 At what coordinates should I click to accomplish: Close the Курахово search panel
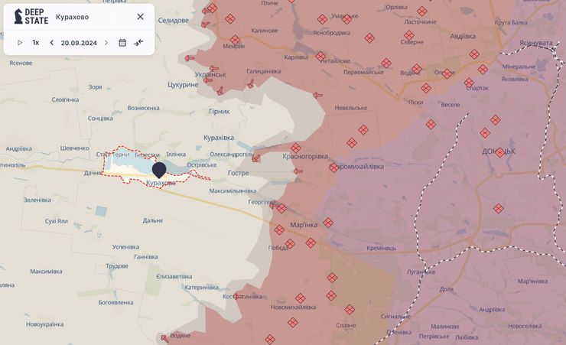click(140, 17)
